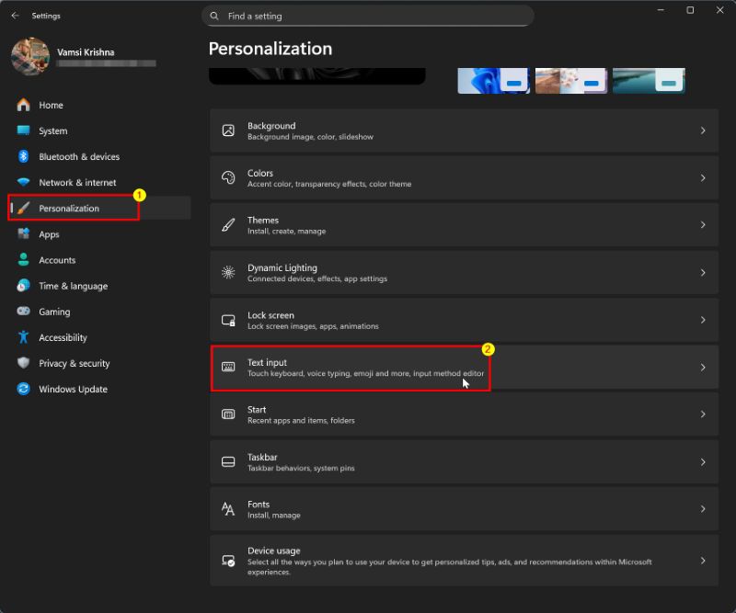Go to Windows Update section

[x=73, y=390]
